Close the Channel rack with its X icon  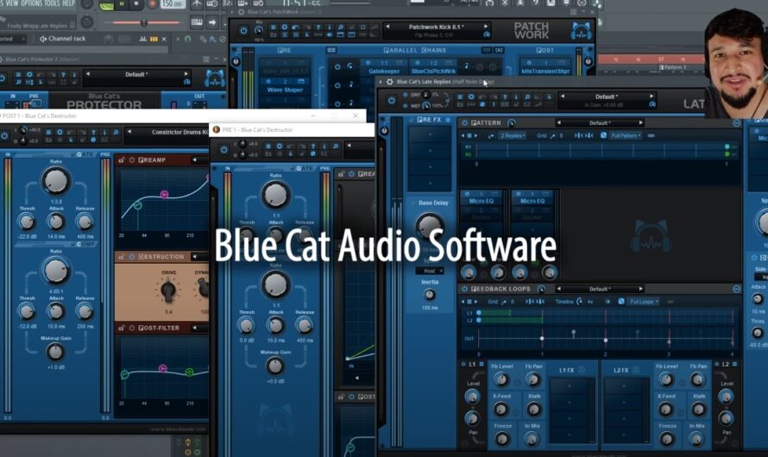tap(164, 39)
